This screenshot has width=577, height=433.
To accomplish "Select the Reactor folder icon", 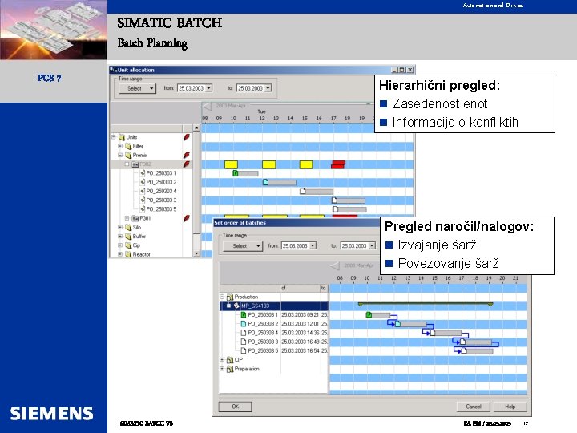I will (128, 254).
